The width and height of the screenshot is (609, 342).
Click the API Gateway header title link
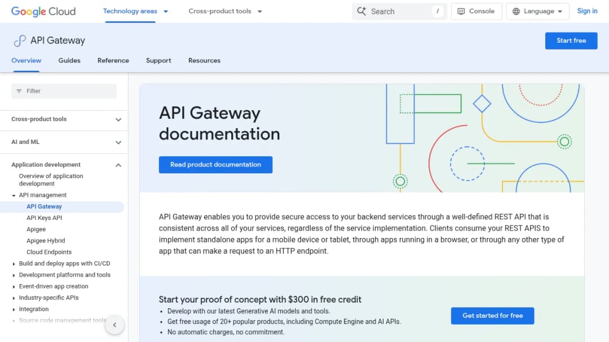[x=58, y=40]
